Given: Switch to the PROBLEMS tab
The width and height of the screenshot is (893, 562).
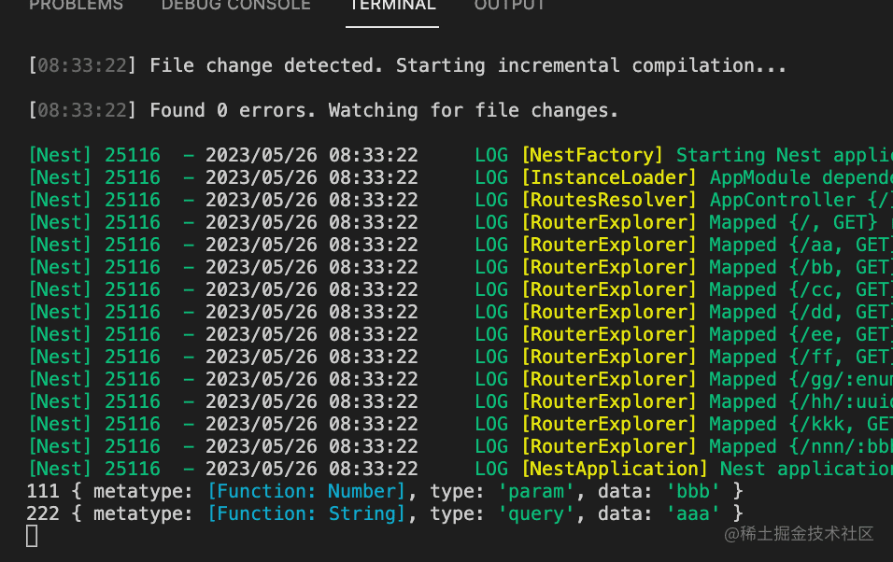Looking at the screenshot, I should click(76, 6).
